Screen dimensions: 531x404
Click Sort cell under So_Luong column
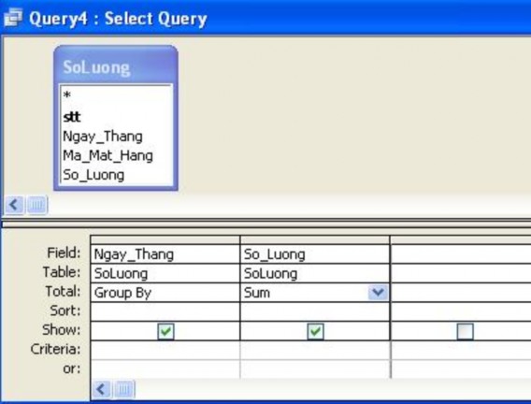point(315,311)
